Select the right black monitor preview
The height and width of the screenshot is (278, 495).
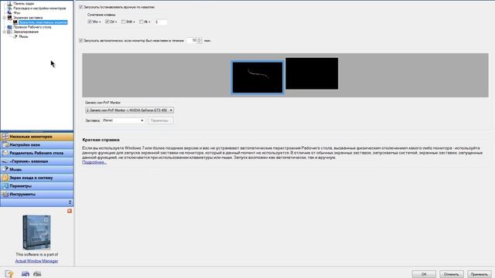[312, 73]
